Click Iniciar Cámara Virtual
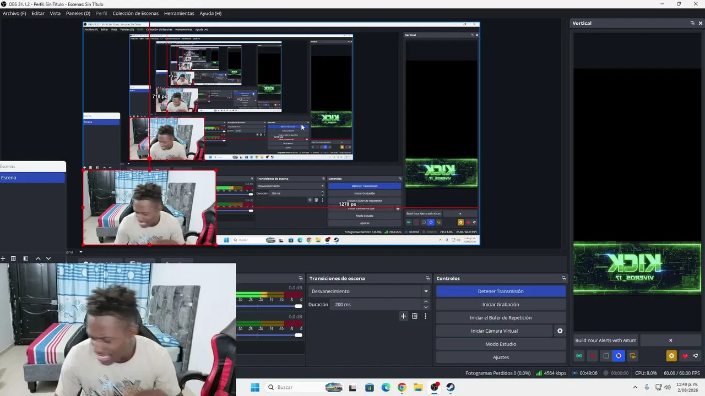Viewport: 705px width, 396px height. (x=494, y=331)
